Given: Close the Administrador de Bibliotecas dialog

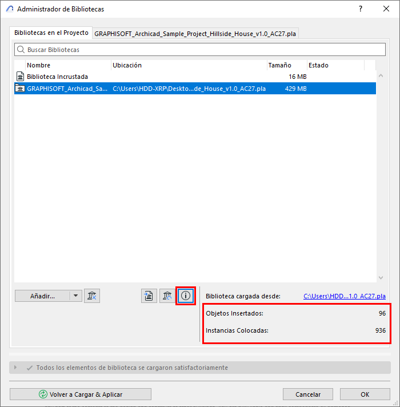Looking at the screenshot, I should [386, 9].
